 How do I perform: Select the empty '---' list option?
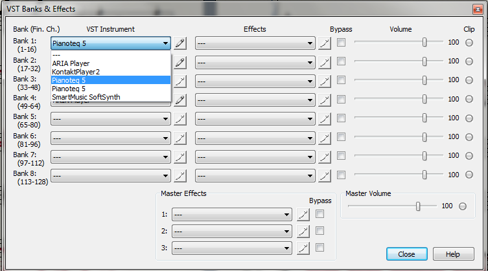pyautogui.click(x=111, y=55)
